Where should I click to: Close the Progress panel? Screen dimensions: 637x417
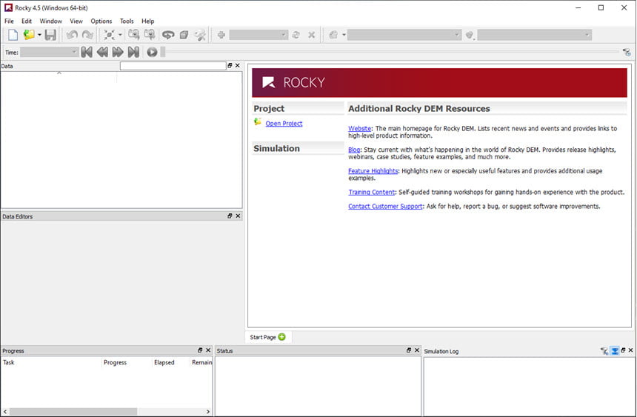coord(208,350)
